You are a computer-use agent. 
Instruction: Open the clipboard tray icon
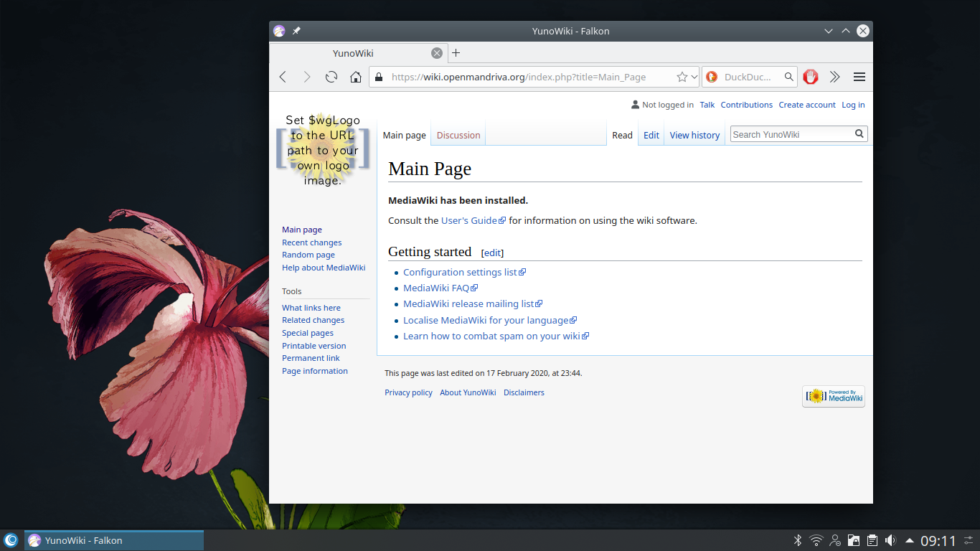pyautogui.click(x=872, y=540)
